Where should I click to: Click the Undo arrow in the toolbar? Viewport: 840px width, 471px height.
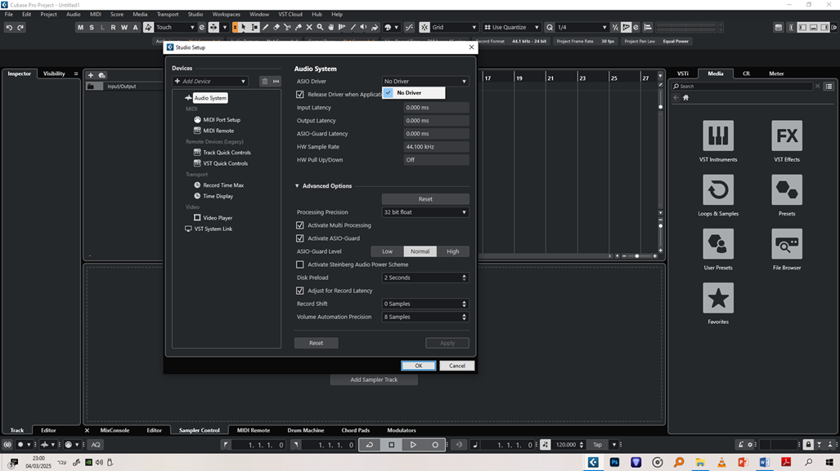[9, 27]
